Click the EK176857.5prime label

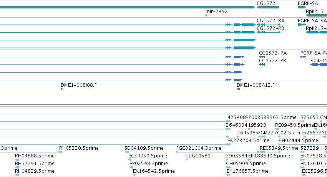247,171
